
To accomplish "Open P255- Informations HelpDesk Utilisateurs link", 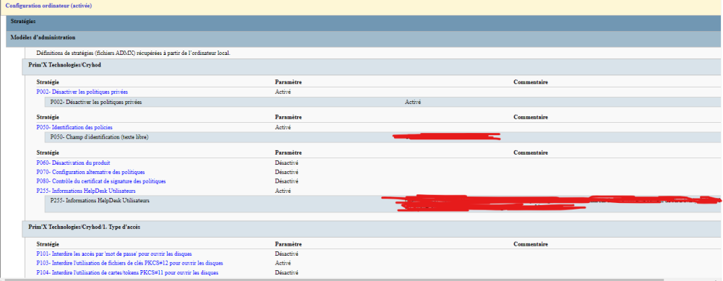I will click(86, 190).
